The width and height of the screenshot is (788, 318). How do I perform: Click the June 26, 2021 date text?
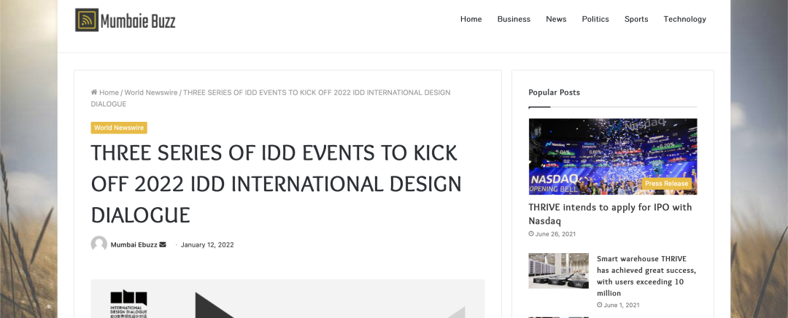point(556,234)
